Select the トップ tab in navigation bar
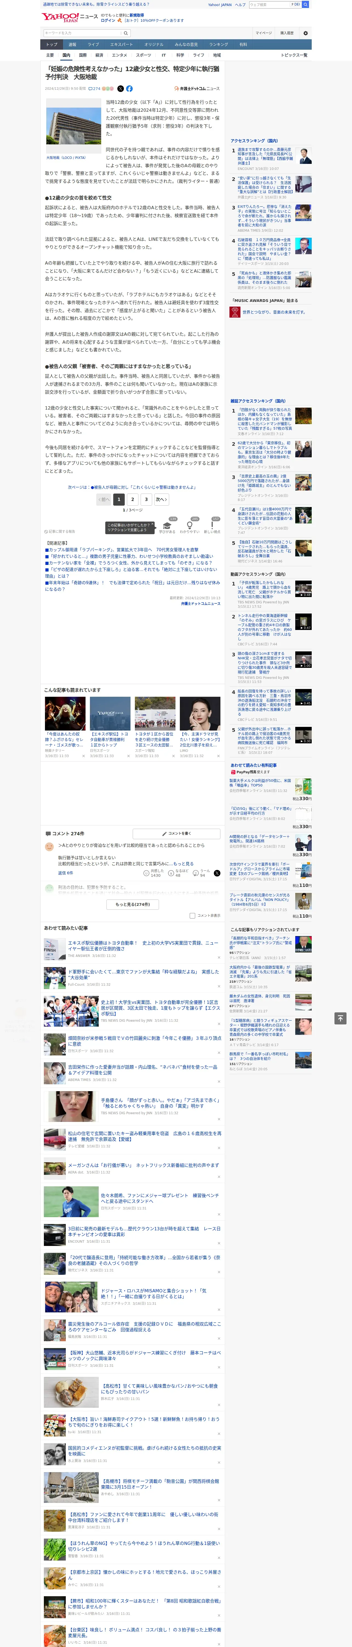Image resolution: width=352 pixels, height=1647 pixels. click(x=52, y=44)
